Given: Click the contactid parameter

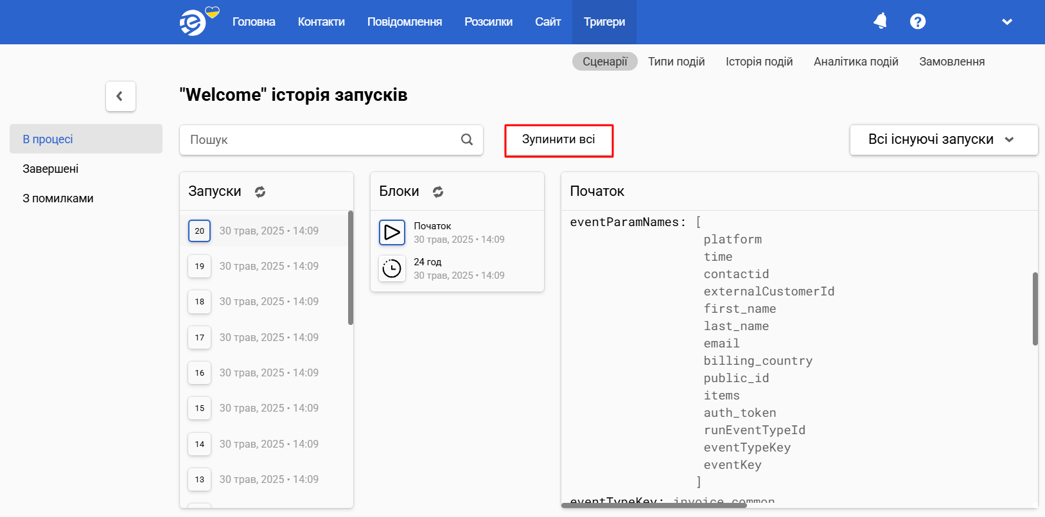Looking at the screenshot, I should tap(736, 274).
